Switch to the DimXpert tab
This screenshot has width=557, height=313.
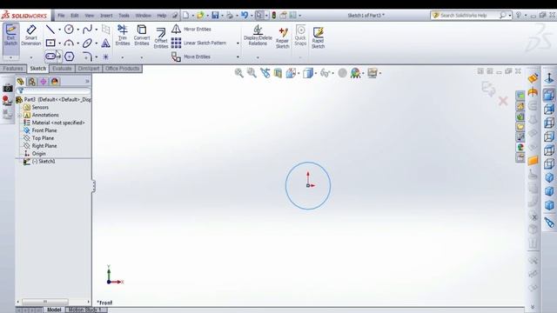[x=89, y=69]
